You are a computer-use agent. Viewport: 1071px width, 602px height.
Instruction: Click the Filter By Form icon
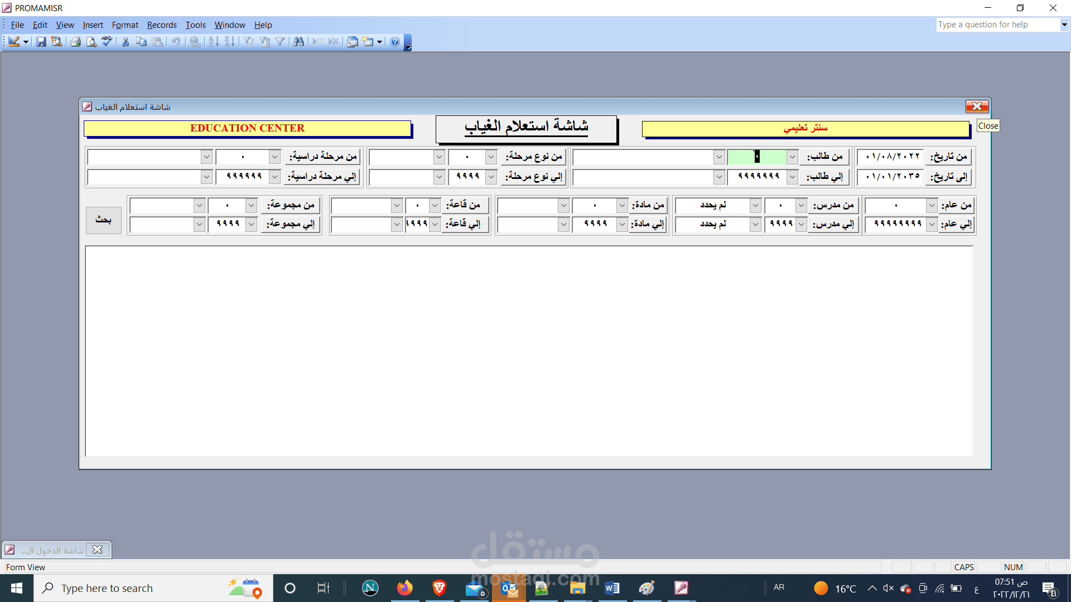click(x=265, y=42)
